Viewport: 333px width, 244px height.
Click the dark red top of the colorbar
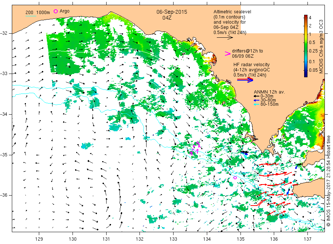(306, 17)
